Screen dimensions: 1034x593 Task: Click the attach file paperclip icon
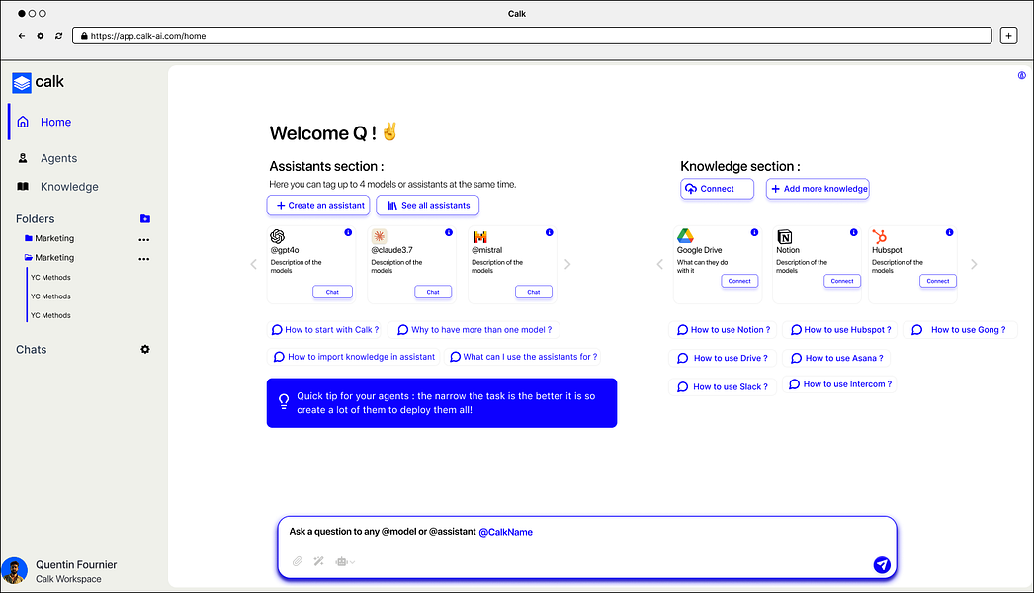(x=298, y=561)
